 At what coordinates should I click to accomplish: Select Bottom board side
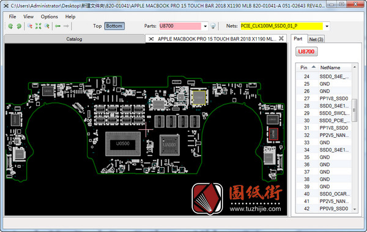114,26
